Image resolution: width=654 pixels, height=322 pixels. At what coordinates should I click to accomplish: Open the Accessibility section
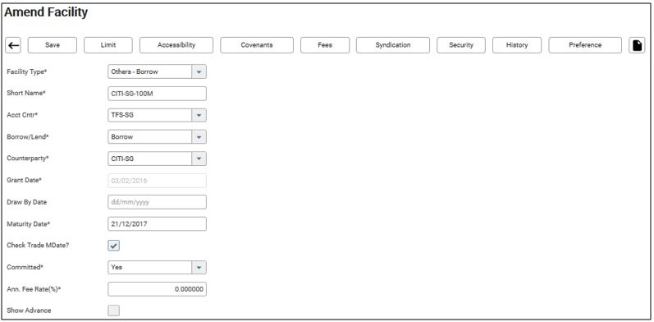176,45
